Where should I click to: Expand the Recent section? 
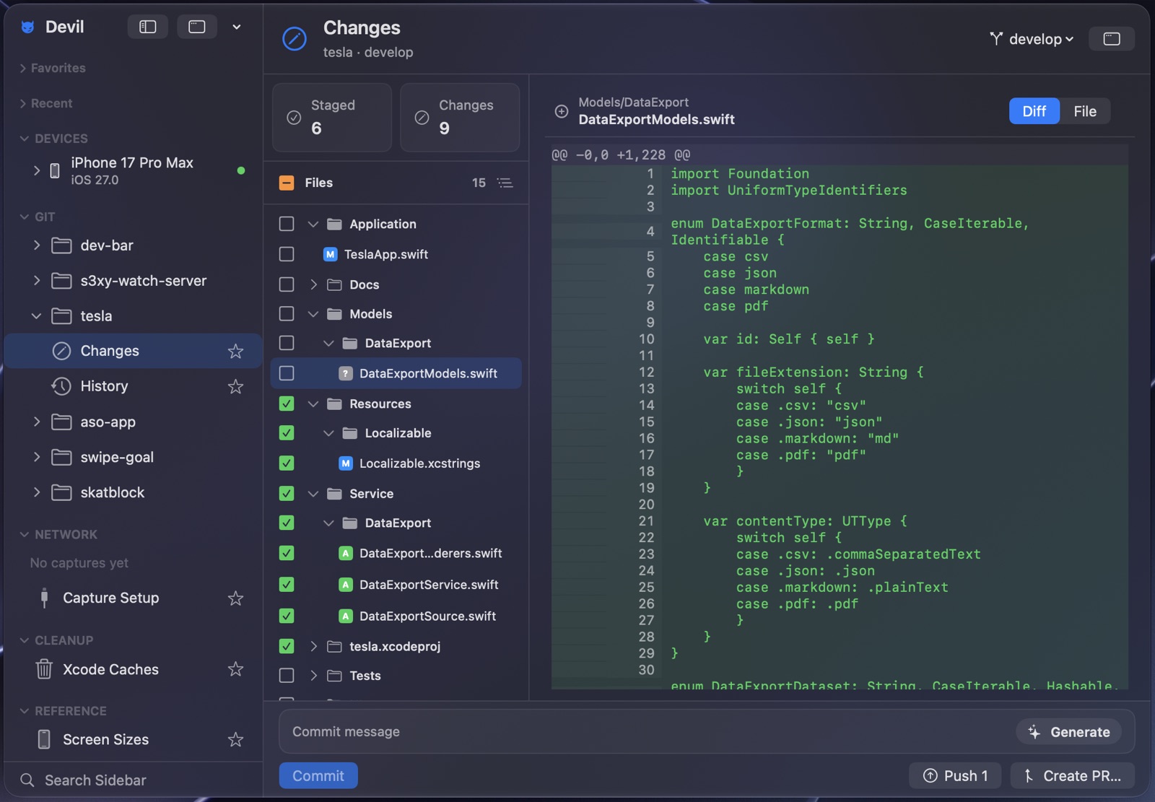point(23,103)
